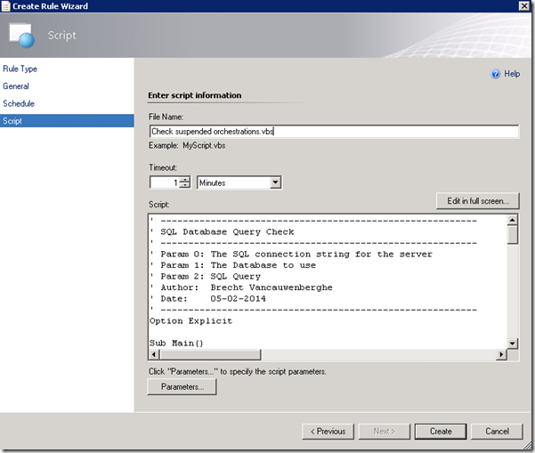Viewport: 535px width, 453px height.
Task: Open the Parameters dialog
Action: [x=182, y=387]
